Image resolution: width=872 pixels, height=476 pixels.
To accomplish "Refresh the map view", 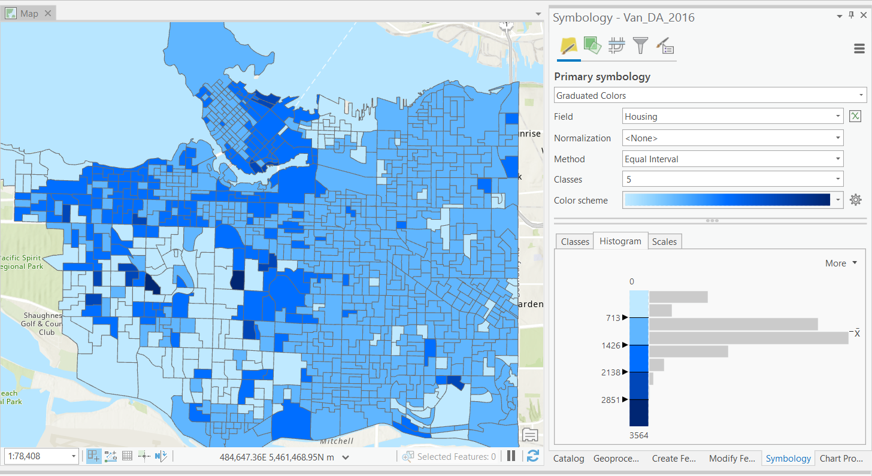I will pos(532,456).
